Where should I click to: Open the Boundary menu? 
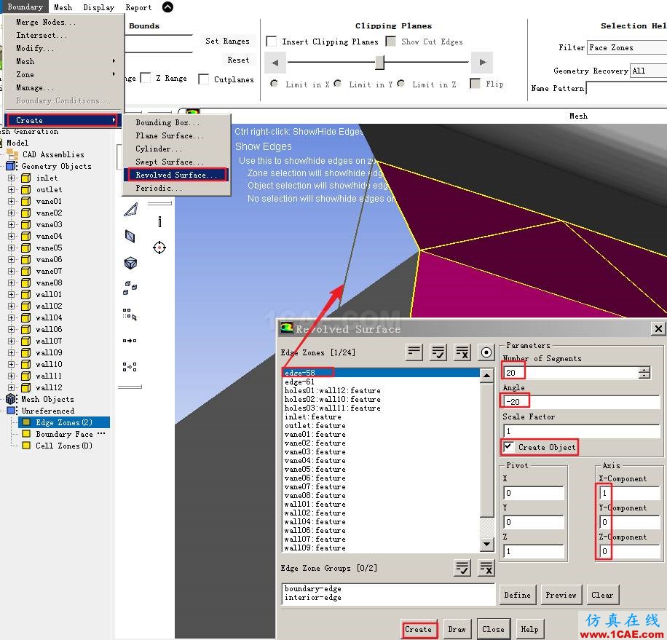25,7
